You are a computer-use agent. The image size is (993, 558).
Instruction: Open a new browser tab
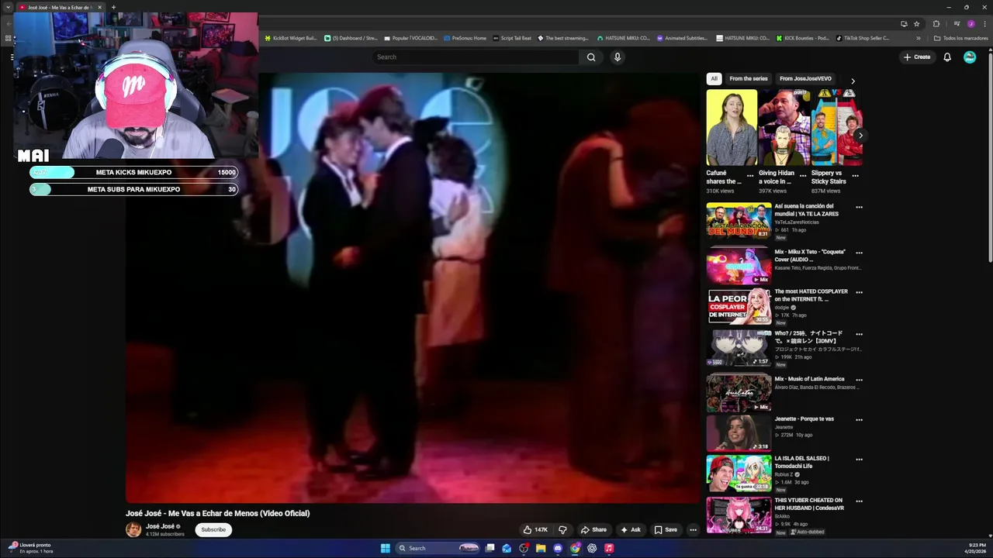pos(113,7)
